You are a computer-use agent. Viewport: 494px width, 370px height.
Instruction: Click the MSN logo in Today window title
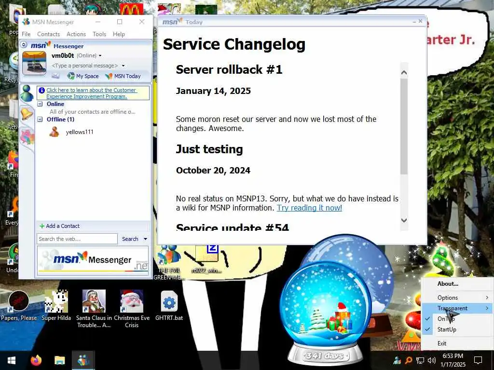(172, 22)
